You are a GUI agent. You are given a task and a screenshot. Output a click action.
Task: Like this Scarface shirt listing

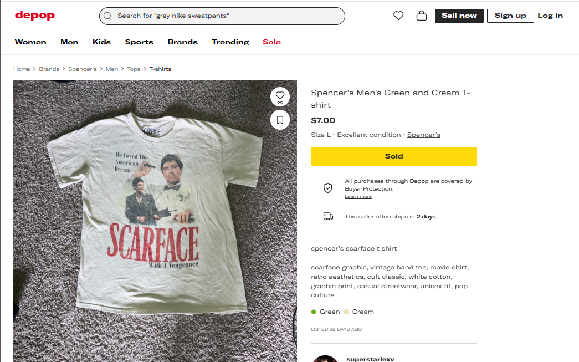point(280,95)
